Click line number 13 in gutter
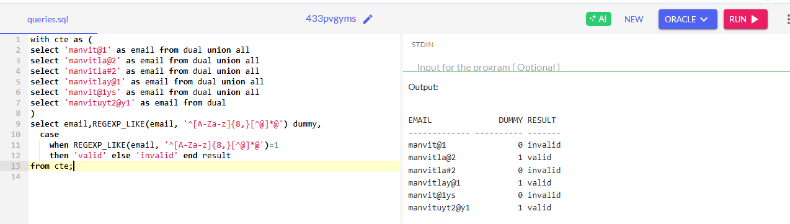The width and height of the screenshot is (790, 224). coord(16,166)
